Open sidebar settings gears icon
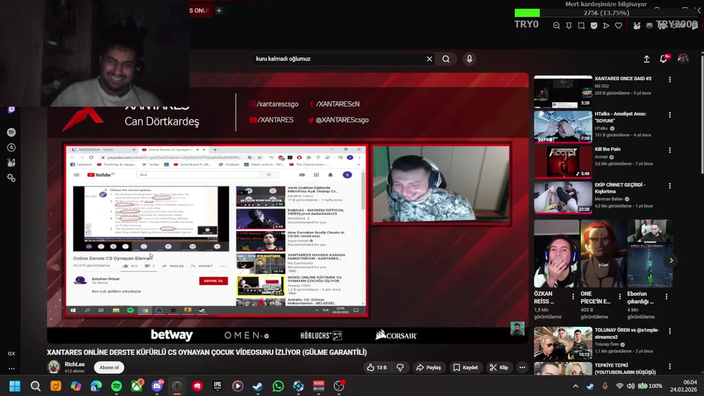The height and width of the screenshot is (396, 704). (x=11, y=178)
